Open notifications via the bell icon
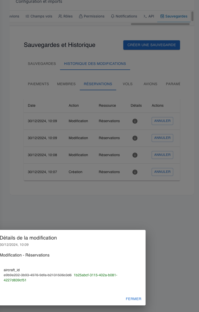 pyautogui.click(x=112, y=16)
